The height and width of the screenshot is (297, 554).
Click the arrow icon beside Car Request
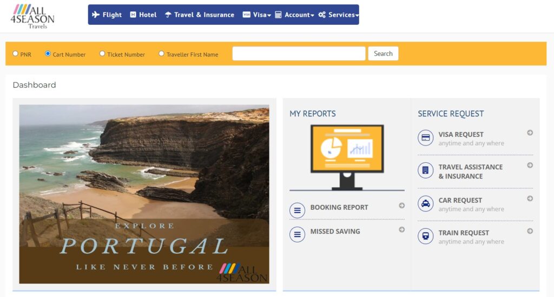tap(530, 199)
